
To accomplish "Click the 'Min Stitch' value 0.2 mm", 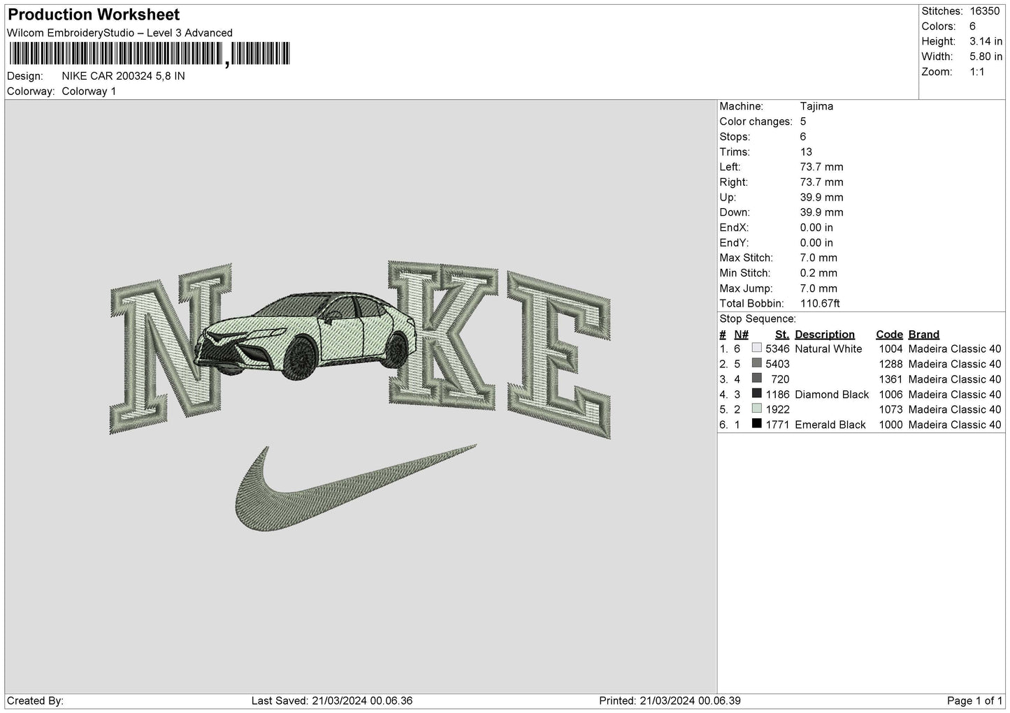I will pyautogui.click(x=818, y=273).
